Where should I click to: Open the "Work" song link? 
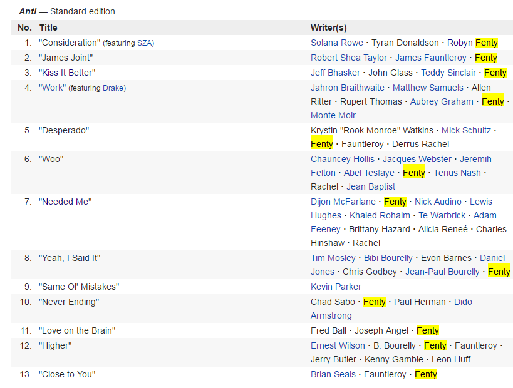tap(53, 88)
